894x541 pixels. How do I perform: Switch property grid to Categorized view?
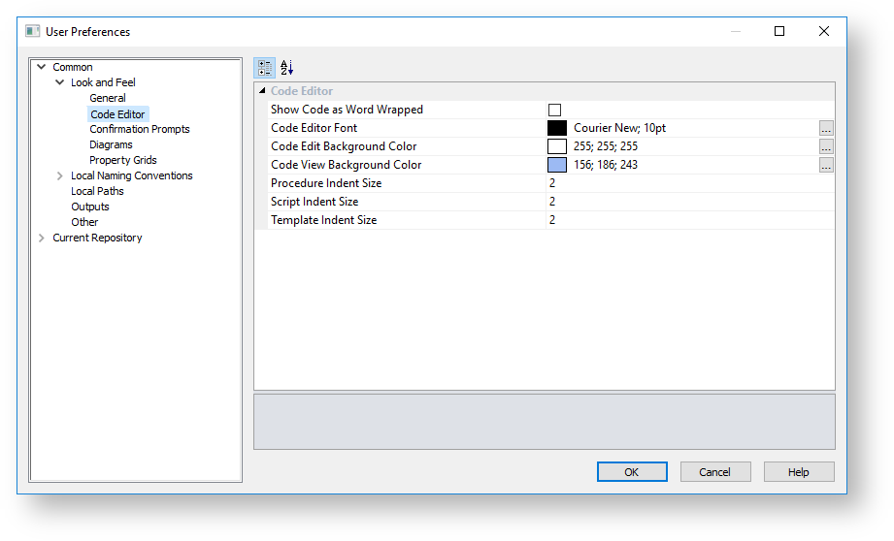click(x=265, y=68)
